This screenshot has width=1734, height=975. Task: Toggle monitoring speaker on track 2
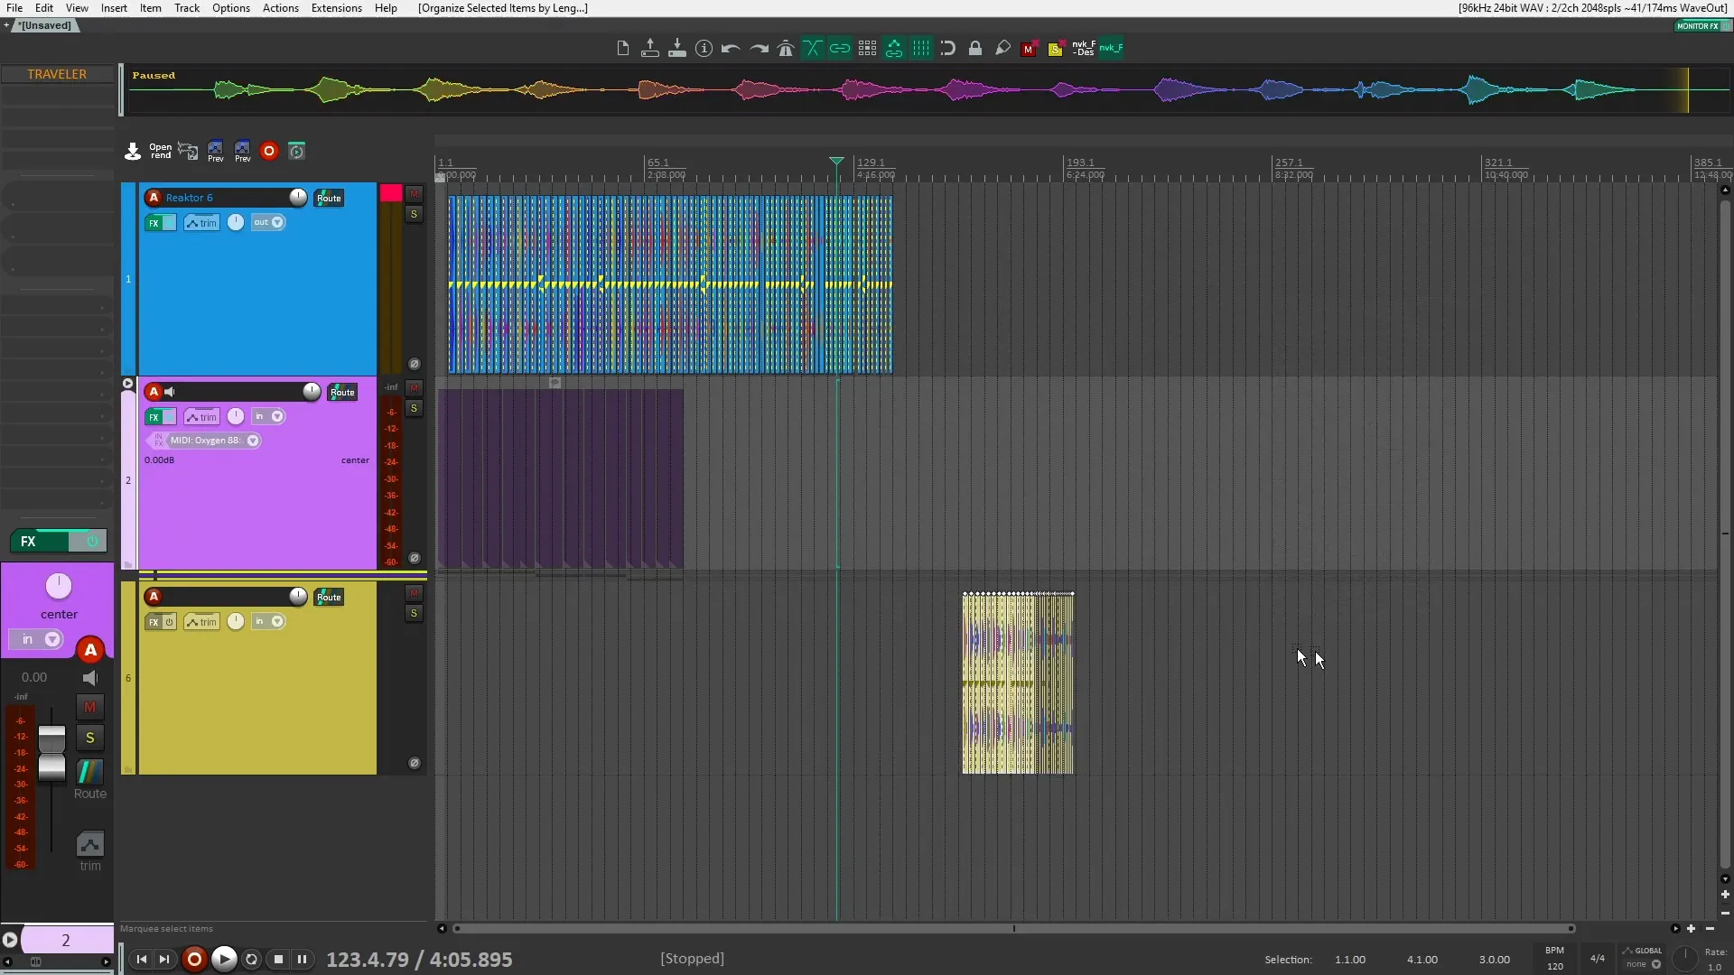click(170, 392)
